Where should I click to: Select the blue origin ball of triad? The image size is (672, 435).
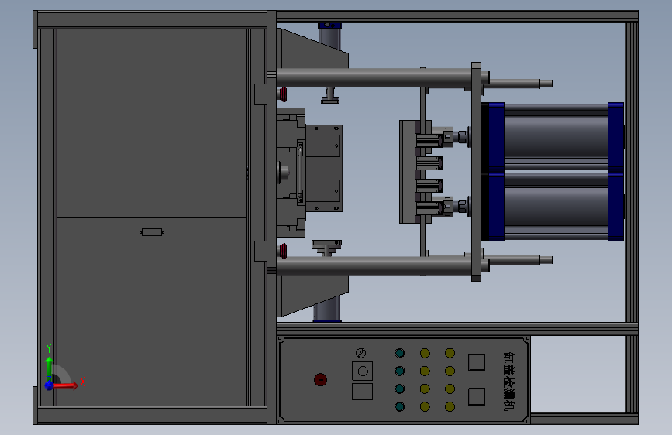pyautogui.click(x=50, y=385)
